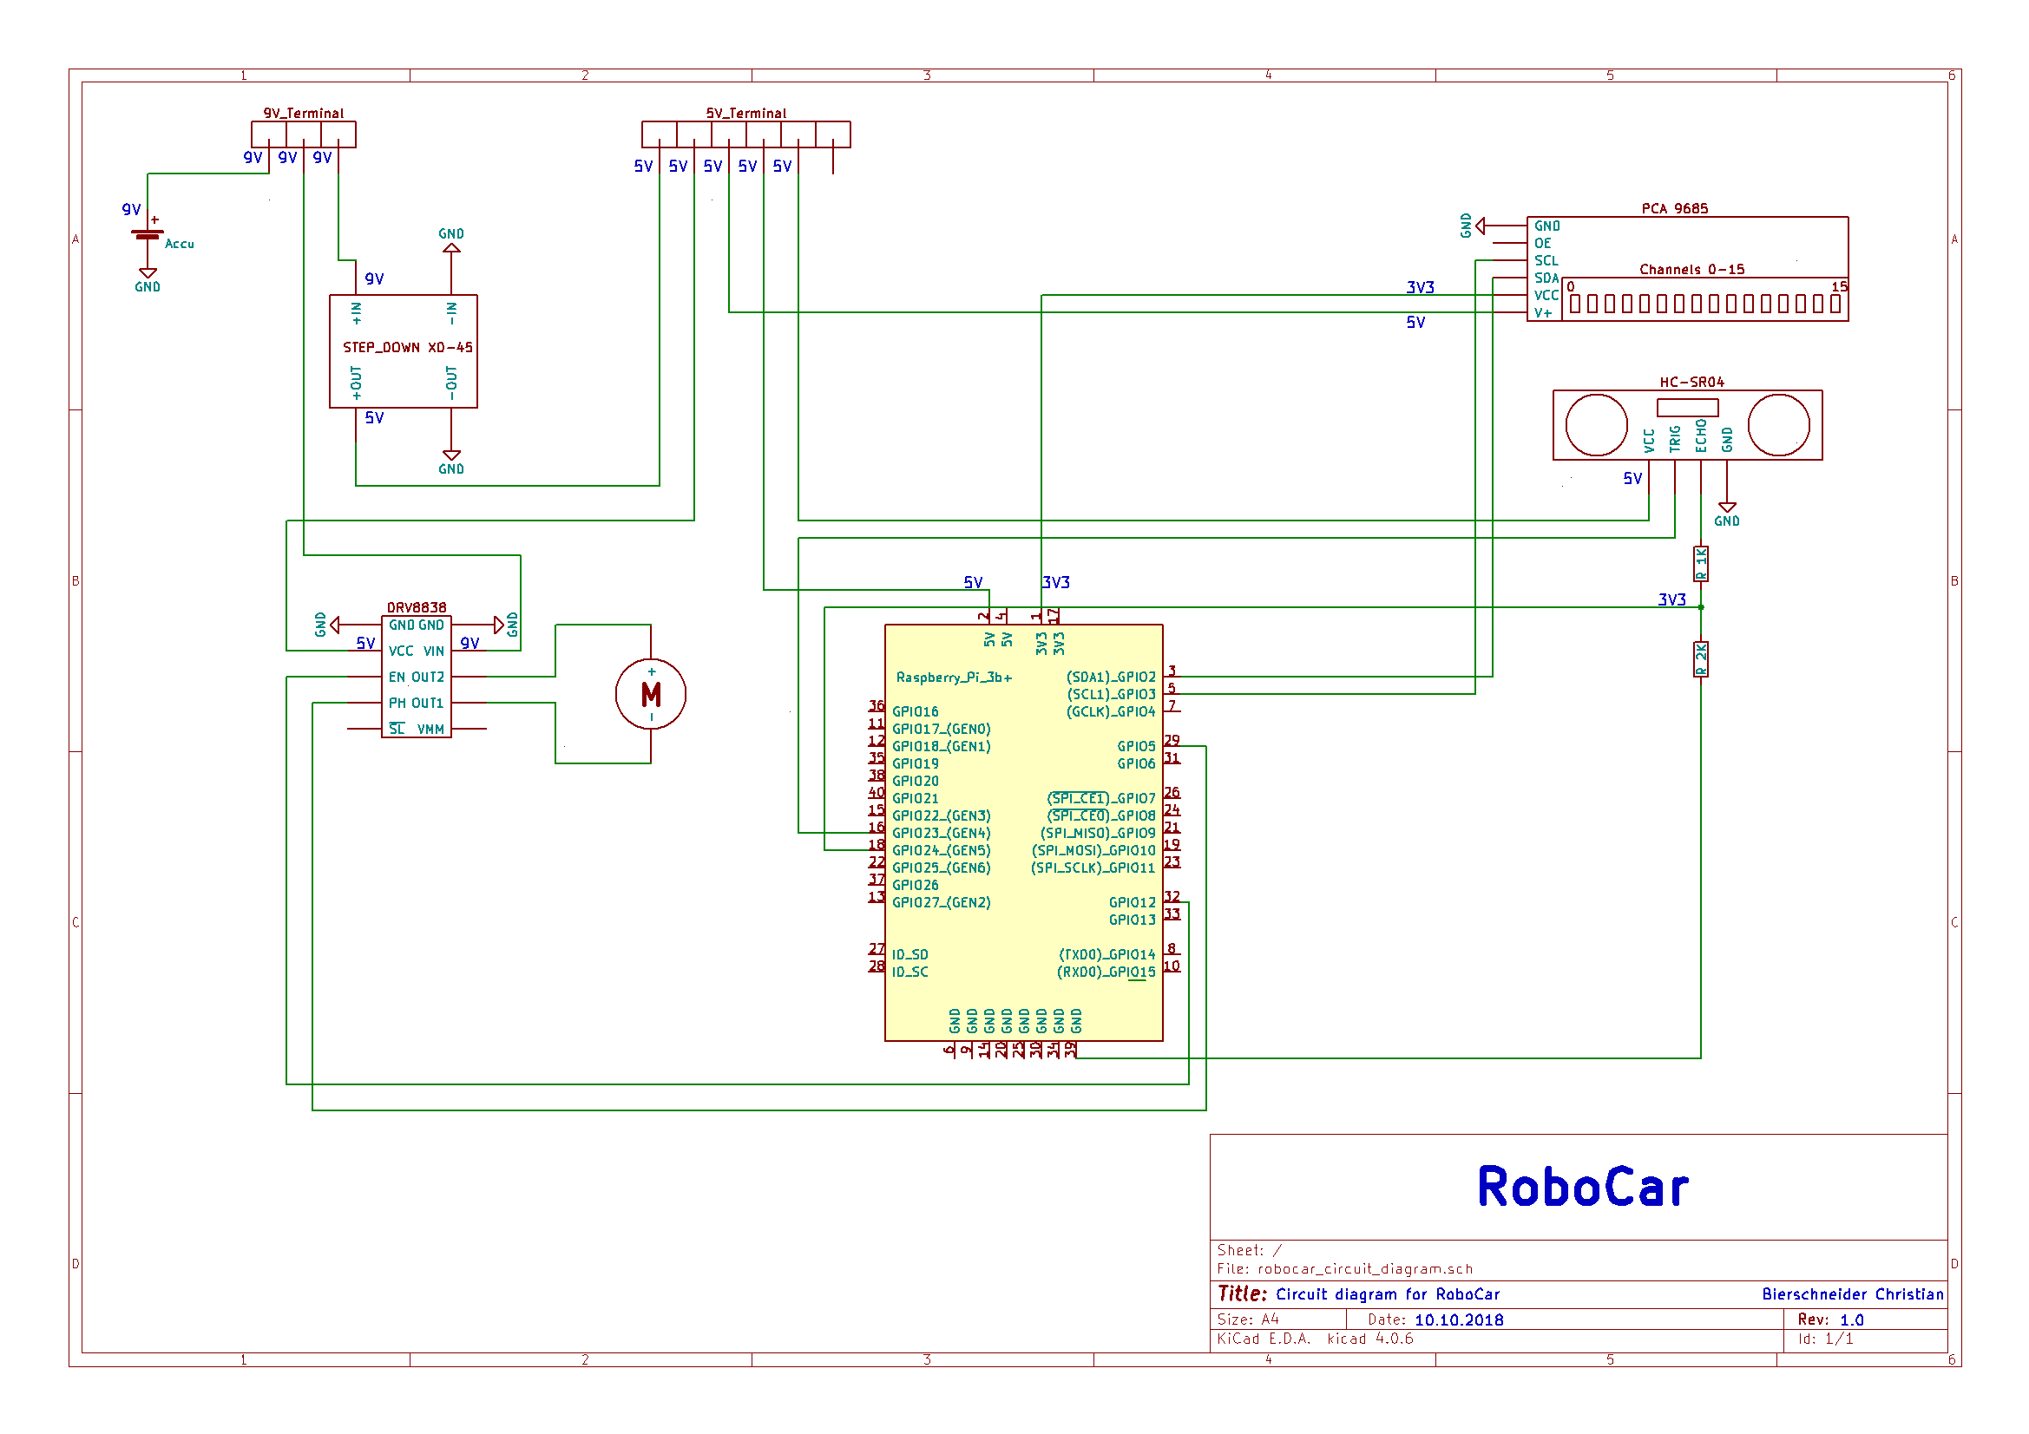Select the Accu battery symbol
This screenshot has width=2029, height=1434.
point(148,235)
